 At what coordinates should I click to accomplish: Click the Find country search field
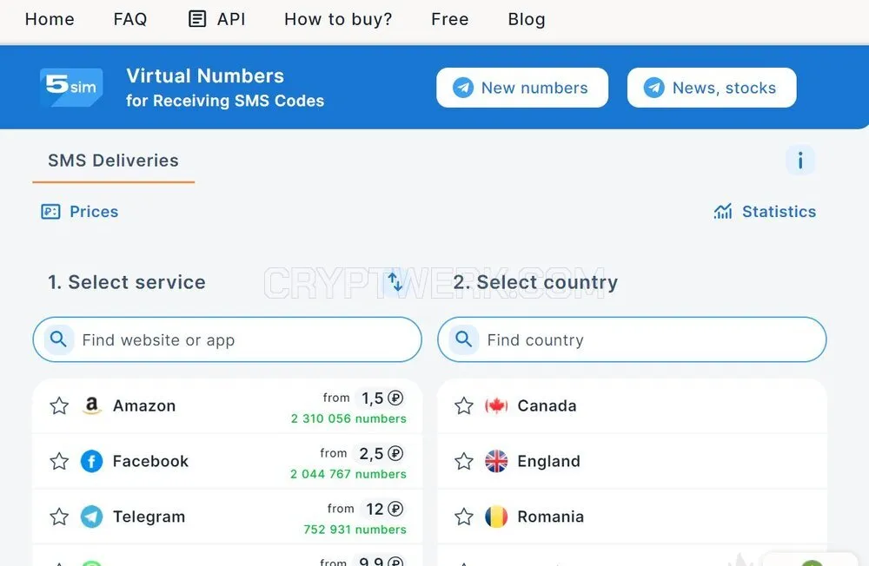[632, 339]
